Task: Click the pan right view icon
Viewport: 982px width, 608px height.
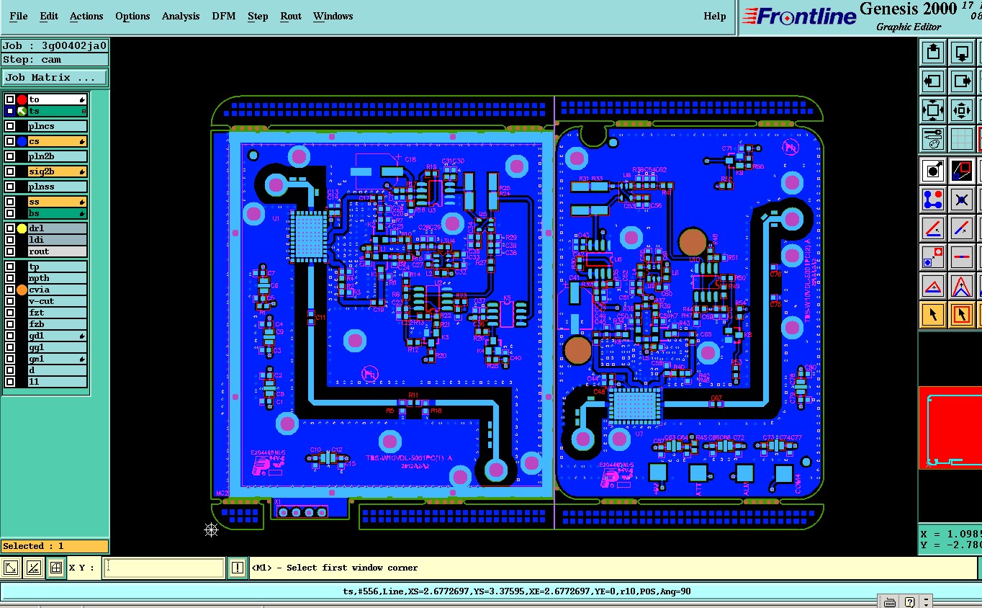Action: pyautogui.click(x=963, y=81)
